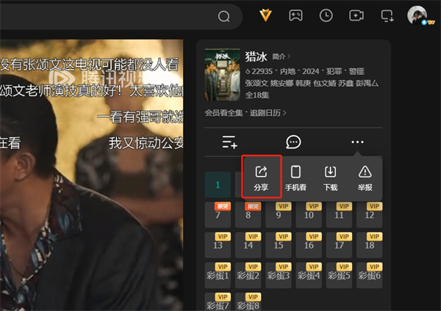Select episode 9
The width and height of the screenshot is (441, 311).
coord(279,215)
